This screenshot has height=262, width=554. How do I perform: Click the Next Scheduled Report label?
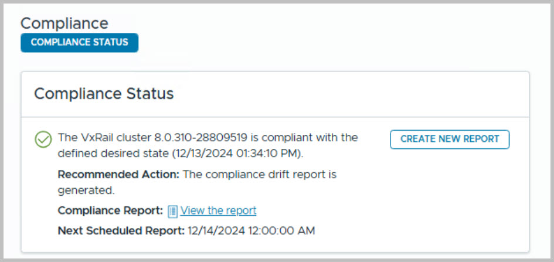121,230
